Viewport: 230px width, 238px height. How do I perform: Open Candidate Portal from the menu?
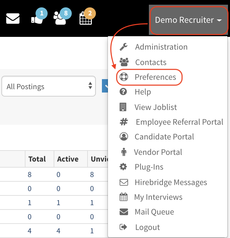[x=164, y=137]
